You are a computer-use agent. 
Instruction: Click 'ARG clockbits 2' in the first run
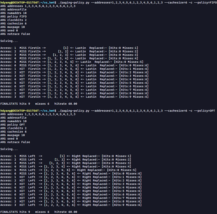tap(14, 20)
